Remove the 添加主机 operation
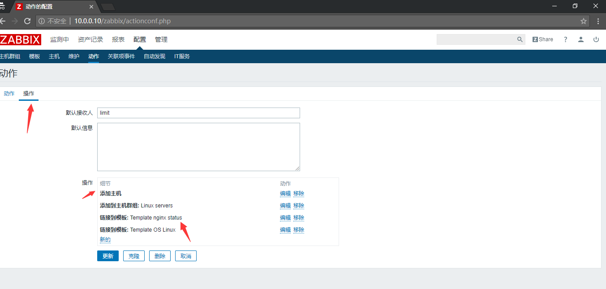 pos(299,194)
